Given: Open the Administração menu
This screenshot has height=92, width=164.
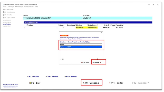Looking at the screenshot, I should click(19, 7).
